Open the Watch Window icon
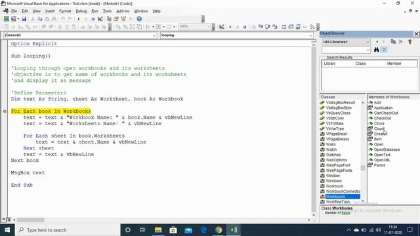 298,27
